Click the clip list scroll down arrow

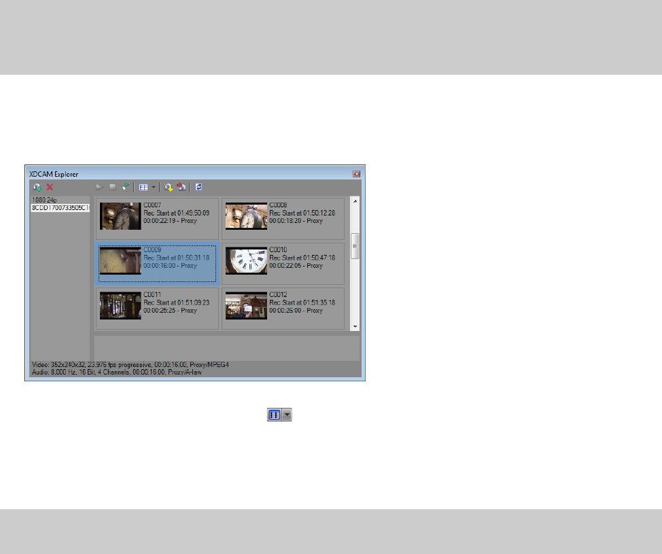click(355, 326)
